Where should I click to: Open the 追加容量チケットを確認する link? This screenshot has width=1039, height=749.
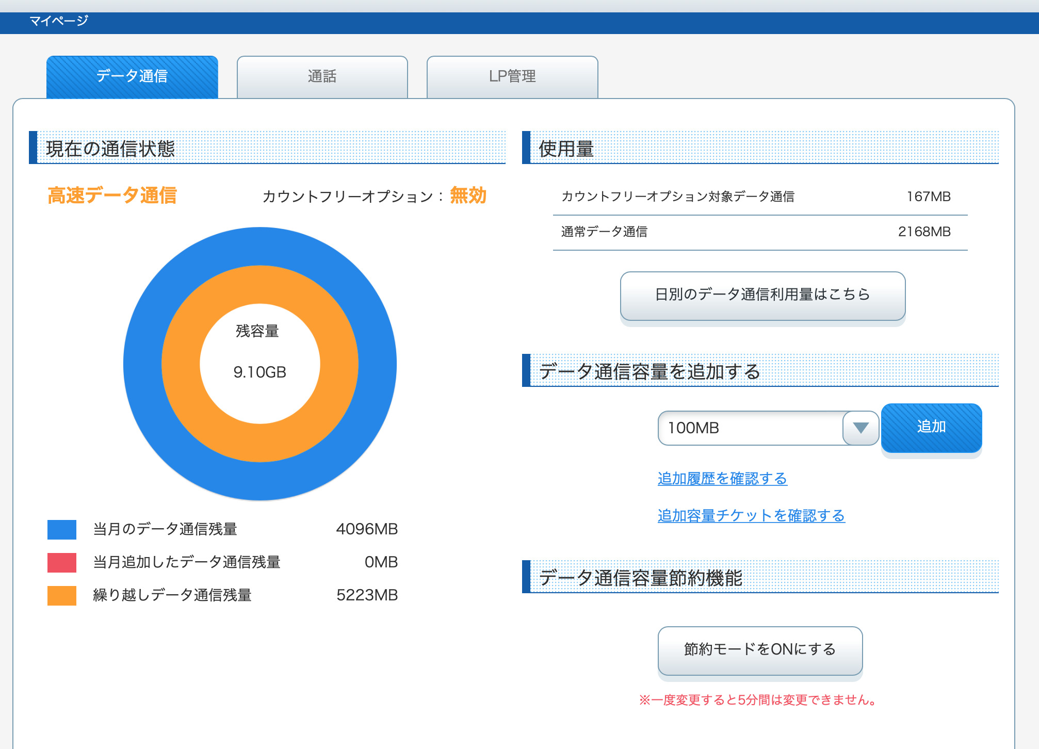pos(751,515)
